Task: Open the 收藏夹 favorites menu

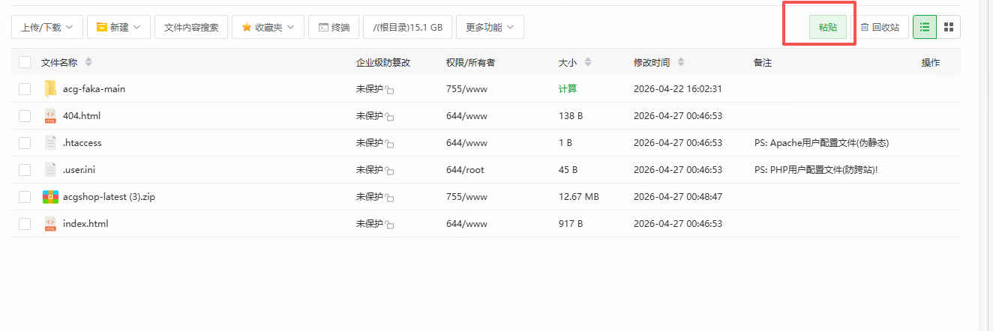Action: click(x=268, y=27)
